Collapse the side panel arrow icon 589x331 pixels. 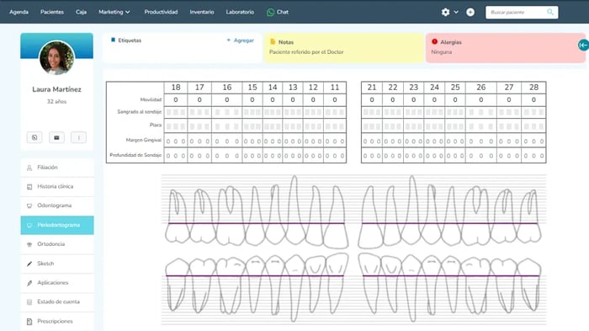click(583, 45)
